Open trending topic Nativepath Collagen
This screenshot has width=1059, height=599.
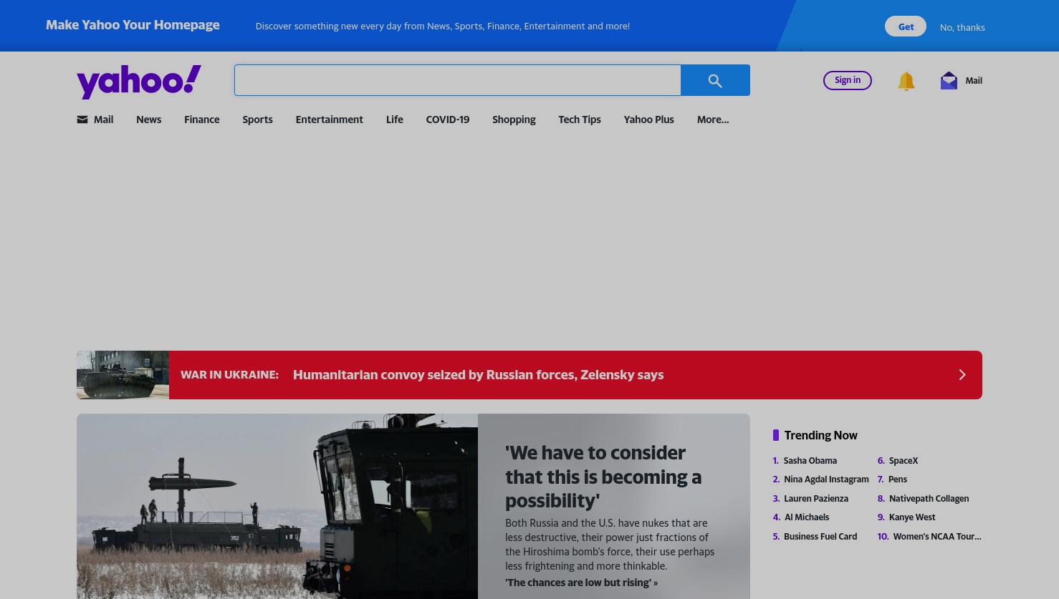tap(929, 499)
